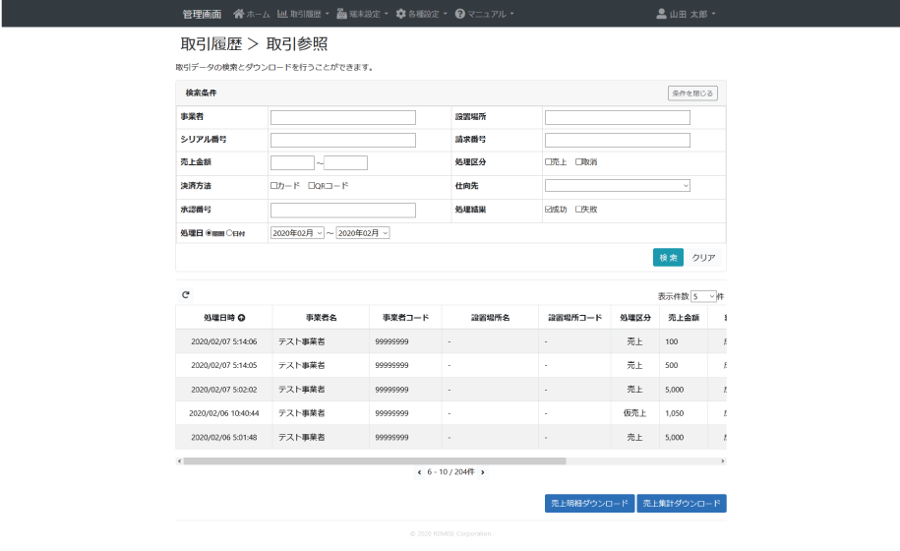
Task: Open the start month dropdown 2020年02月
Action: tap(297, 233)
